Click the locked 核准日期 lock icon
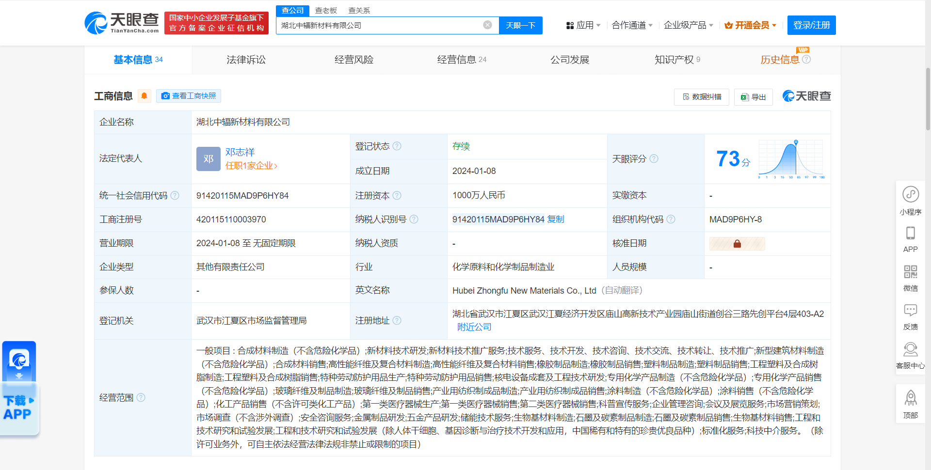This screenshot has height=470, width=931. 737,244
